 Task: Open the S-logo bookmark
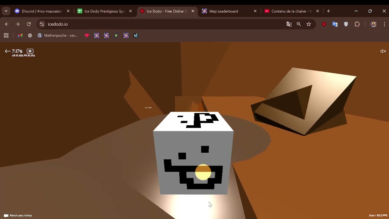(136, 36)
